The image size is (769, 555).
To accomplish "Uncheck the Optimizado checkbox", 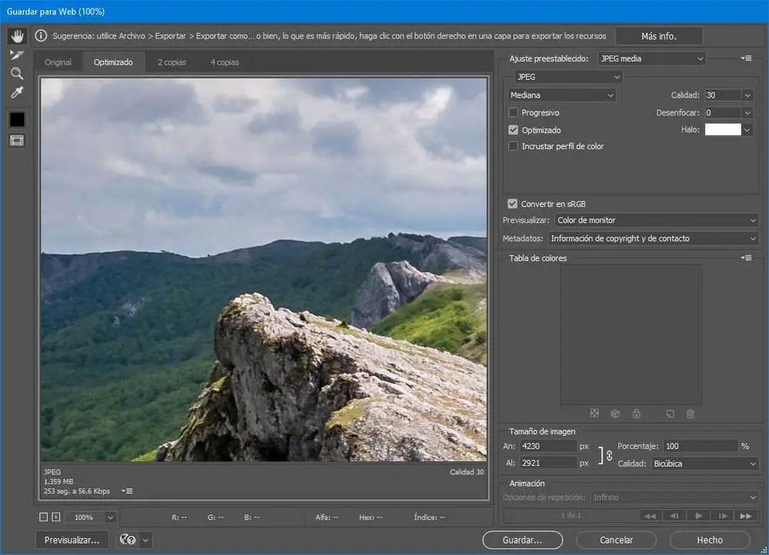I will pos(514,131).
